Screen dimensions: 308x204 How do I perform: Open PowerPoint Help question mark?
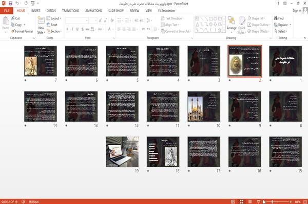tap(278, 4)
